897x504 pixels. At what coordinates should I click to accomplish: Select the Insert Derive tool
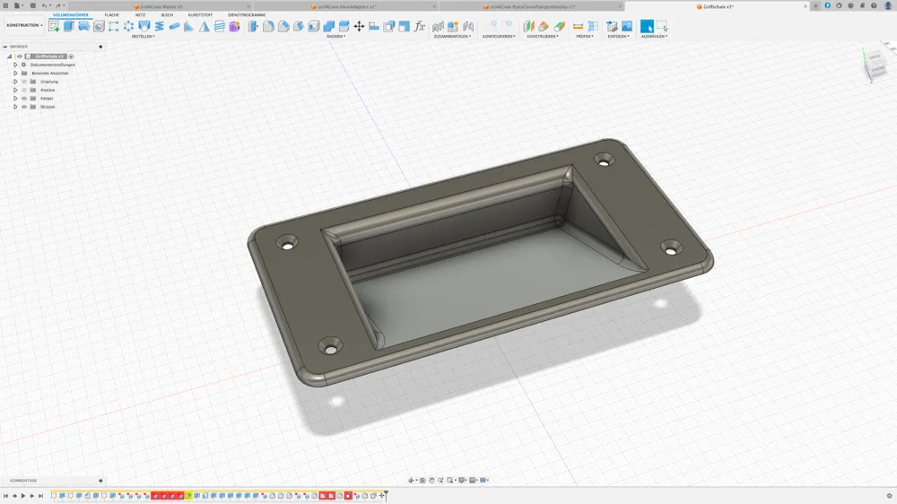(612, 26)
